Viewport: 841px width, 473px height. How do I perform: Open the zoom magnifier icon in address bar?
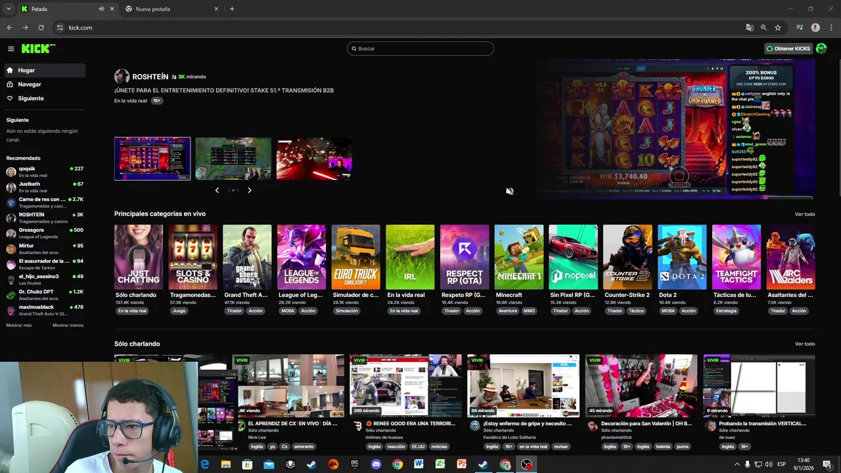763,28
